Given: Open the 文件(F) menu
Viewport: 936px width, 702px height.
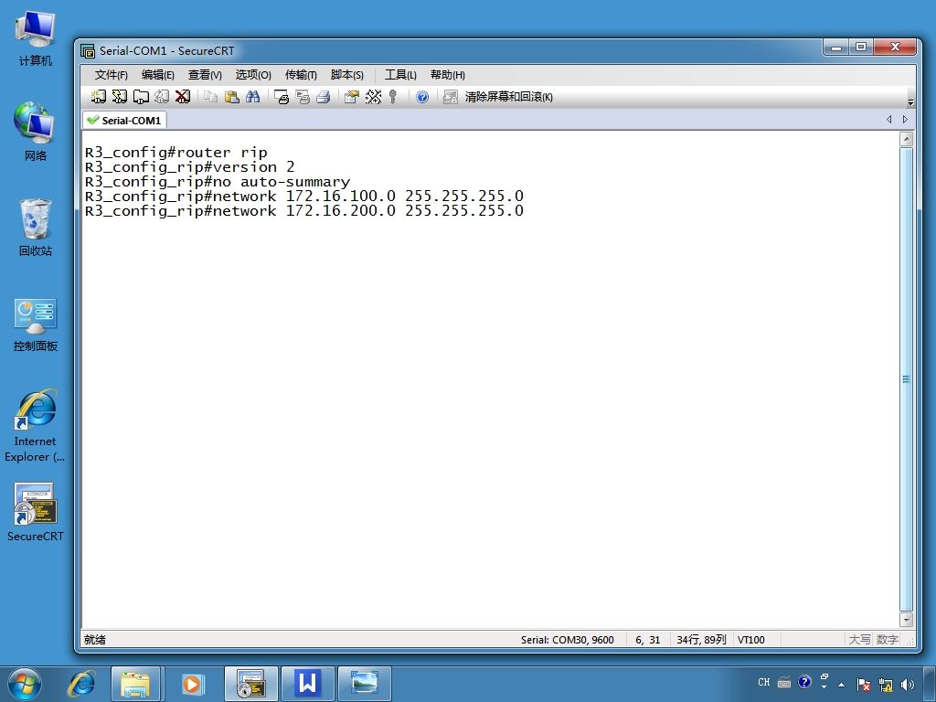Looking at the screenshot, I should point(111,75).
